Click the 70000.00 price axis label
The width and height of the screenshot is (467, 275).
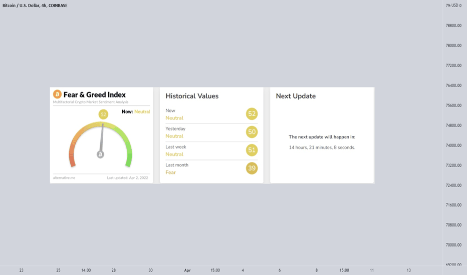point(453,245)
